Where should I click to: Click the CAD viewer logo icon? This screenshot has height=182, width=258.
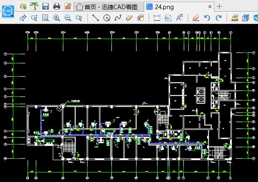coord(8,11)
